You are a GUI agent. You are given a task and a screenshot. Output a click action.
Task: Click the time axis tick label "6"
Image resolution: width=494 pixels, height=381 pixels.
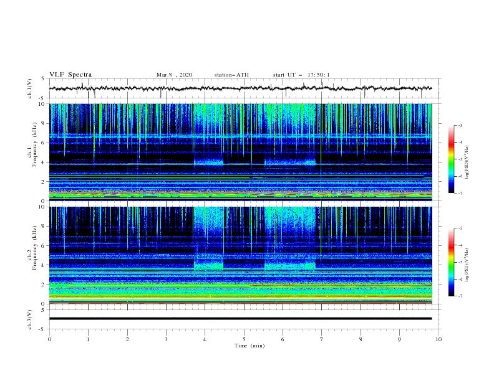[x=283, y=339]
